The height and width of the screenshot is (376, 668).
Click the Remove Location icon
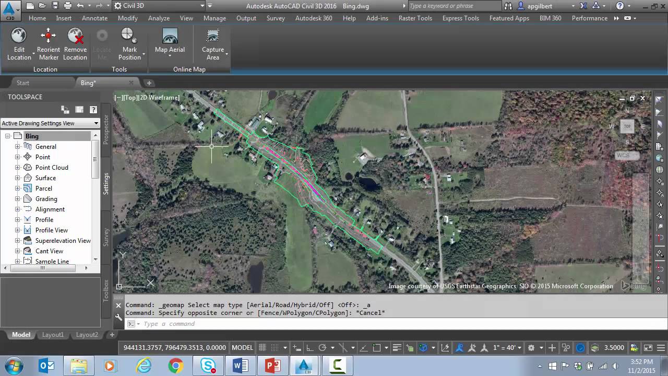[75, 36]
